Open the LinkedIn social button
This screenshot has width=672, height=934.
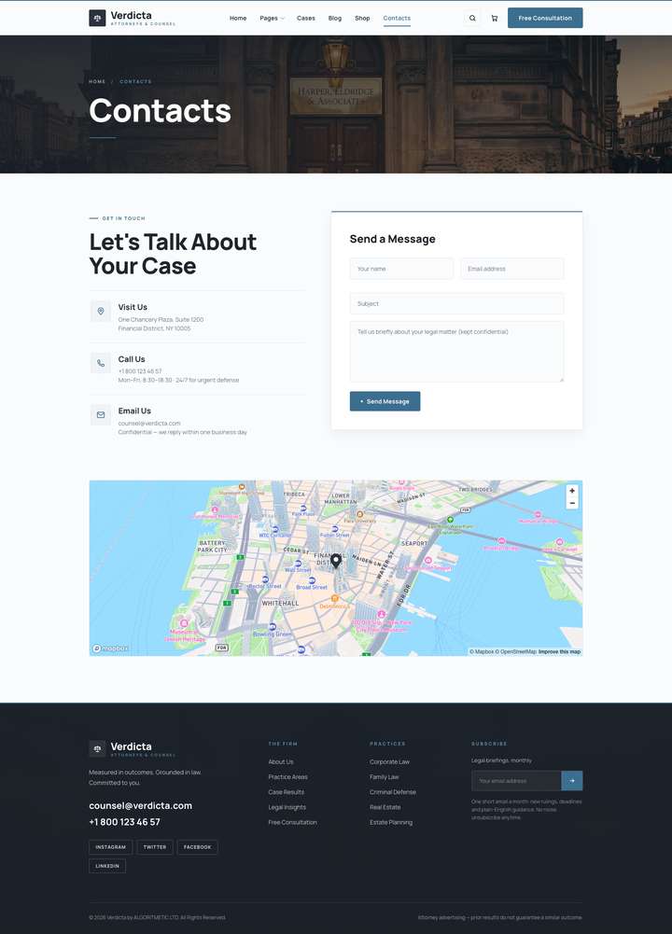107,866
